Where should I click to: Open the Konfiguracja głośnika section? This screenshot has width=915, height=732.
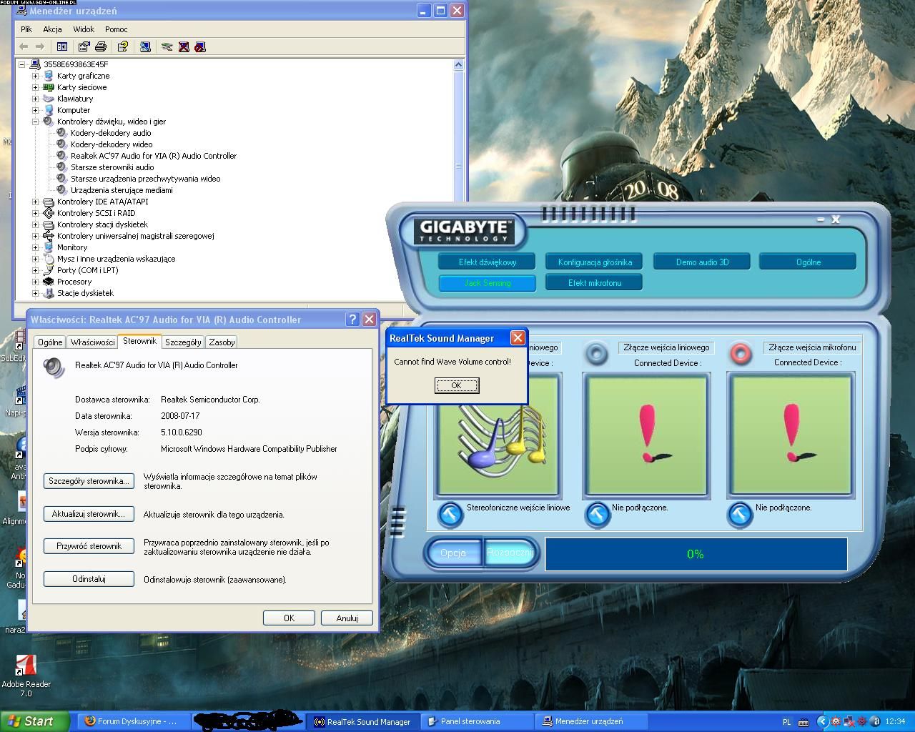point(595,262)
